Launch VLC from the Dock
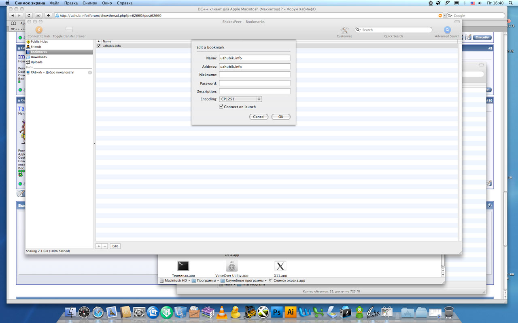 221,312
